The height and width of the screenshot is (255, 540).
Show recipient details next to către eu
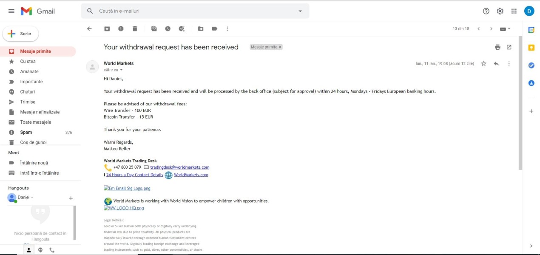[121, 70]
